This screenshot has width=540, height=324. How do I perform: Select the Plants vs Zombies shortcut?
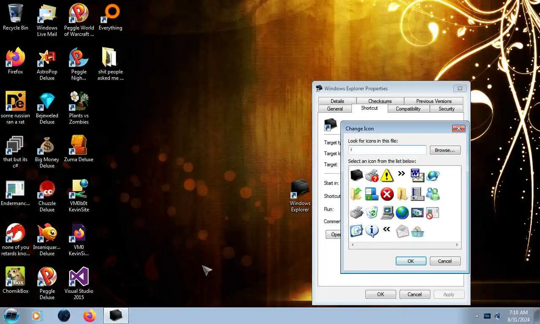tap(79, 108)
